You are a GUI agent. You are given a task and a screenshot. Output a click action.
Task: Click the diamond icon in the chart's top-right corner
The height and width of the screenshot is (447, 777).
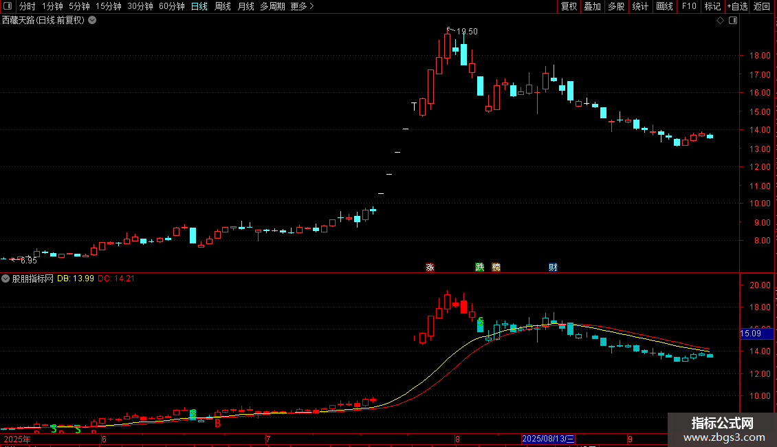click(720, 21)
